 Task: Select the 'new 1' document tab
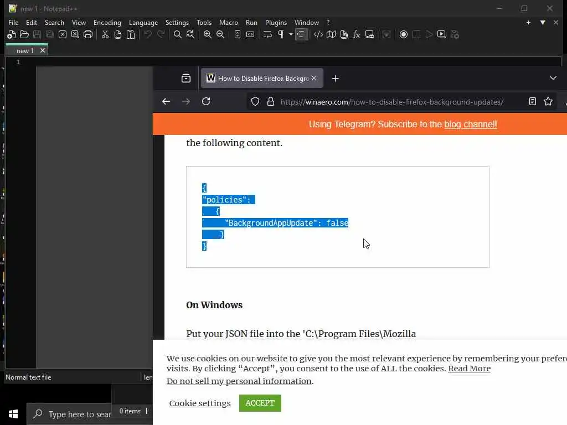point(24,50)
